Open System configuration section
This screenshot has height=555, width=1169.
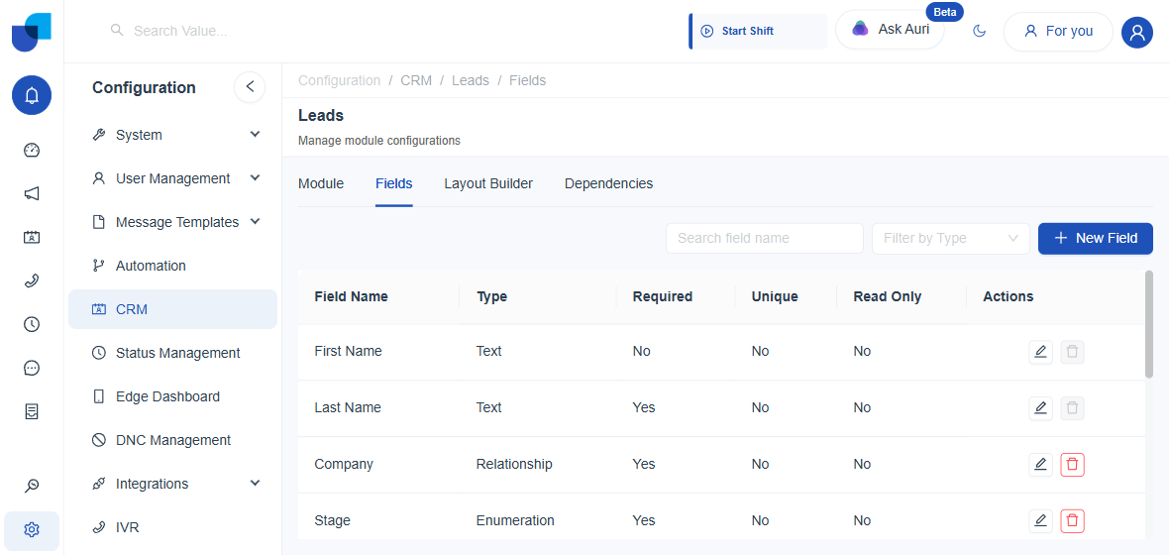pos(172,135)
